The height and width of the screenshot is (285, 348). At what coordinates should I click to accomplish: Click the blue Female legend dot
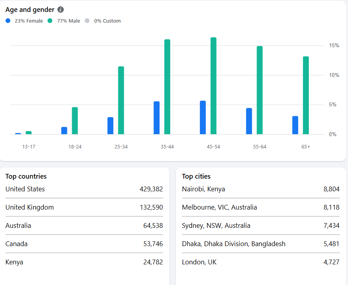(x=8, y=21)
